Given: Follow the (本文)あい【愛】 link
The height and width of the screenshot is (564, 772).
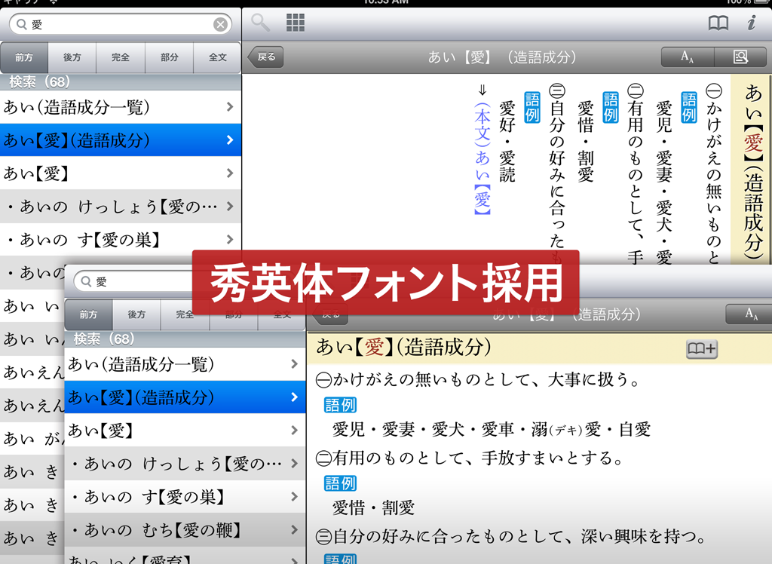Looking at the screenshot, I should (x=482, y=158).
